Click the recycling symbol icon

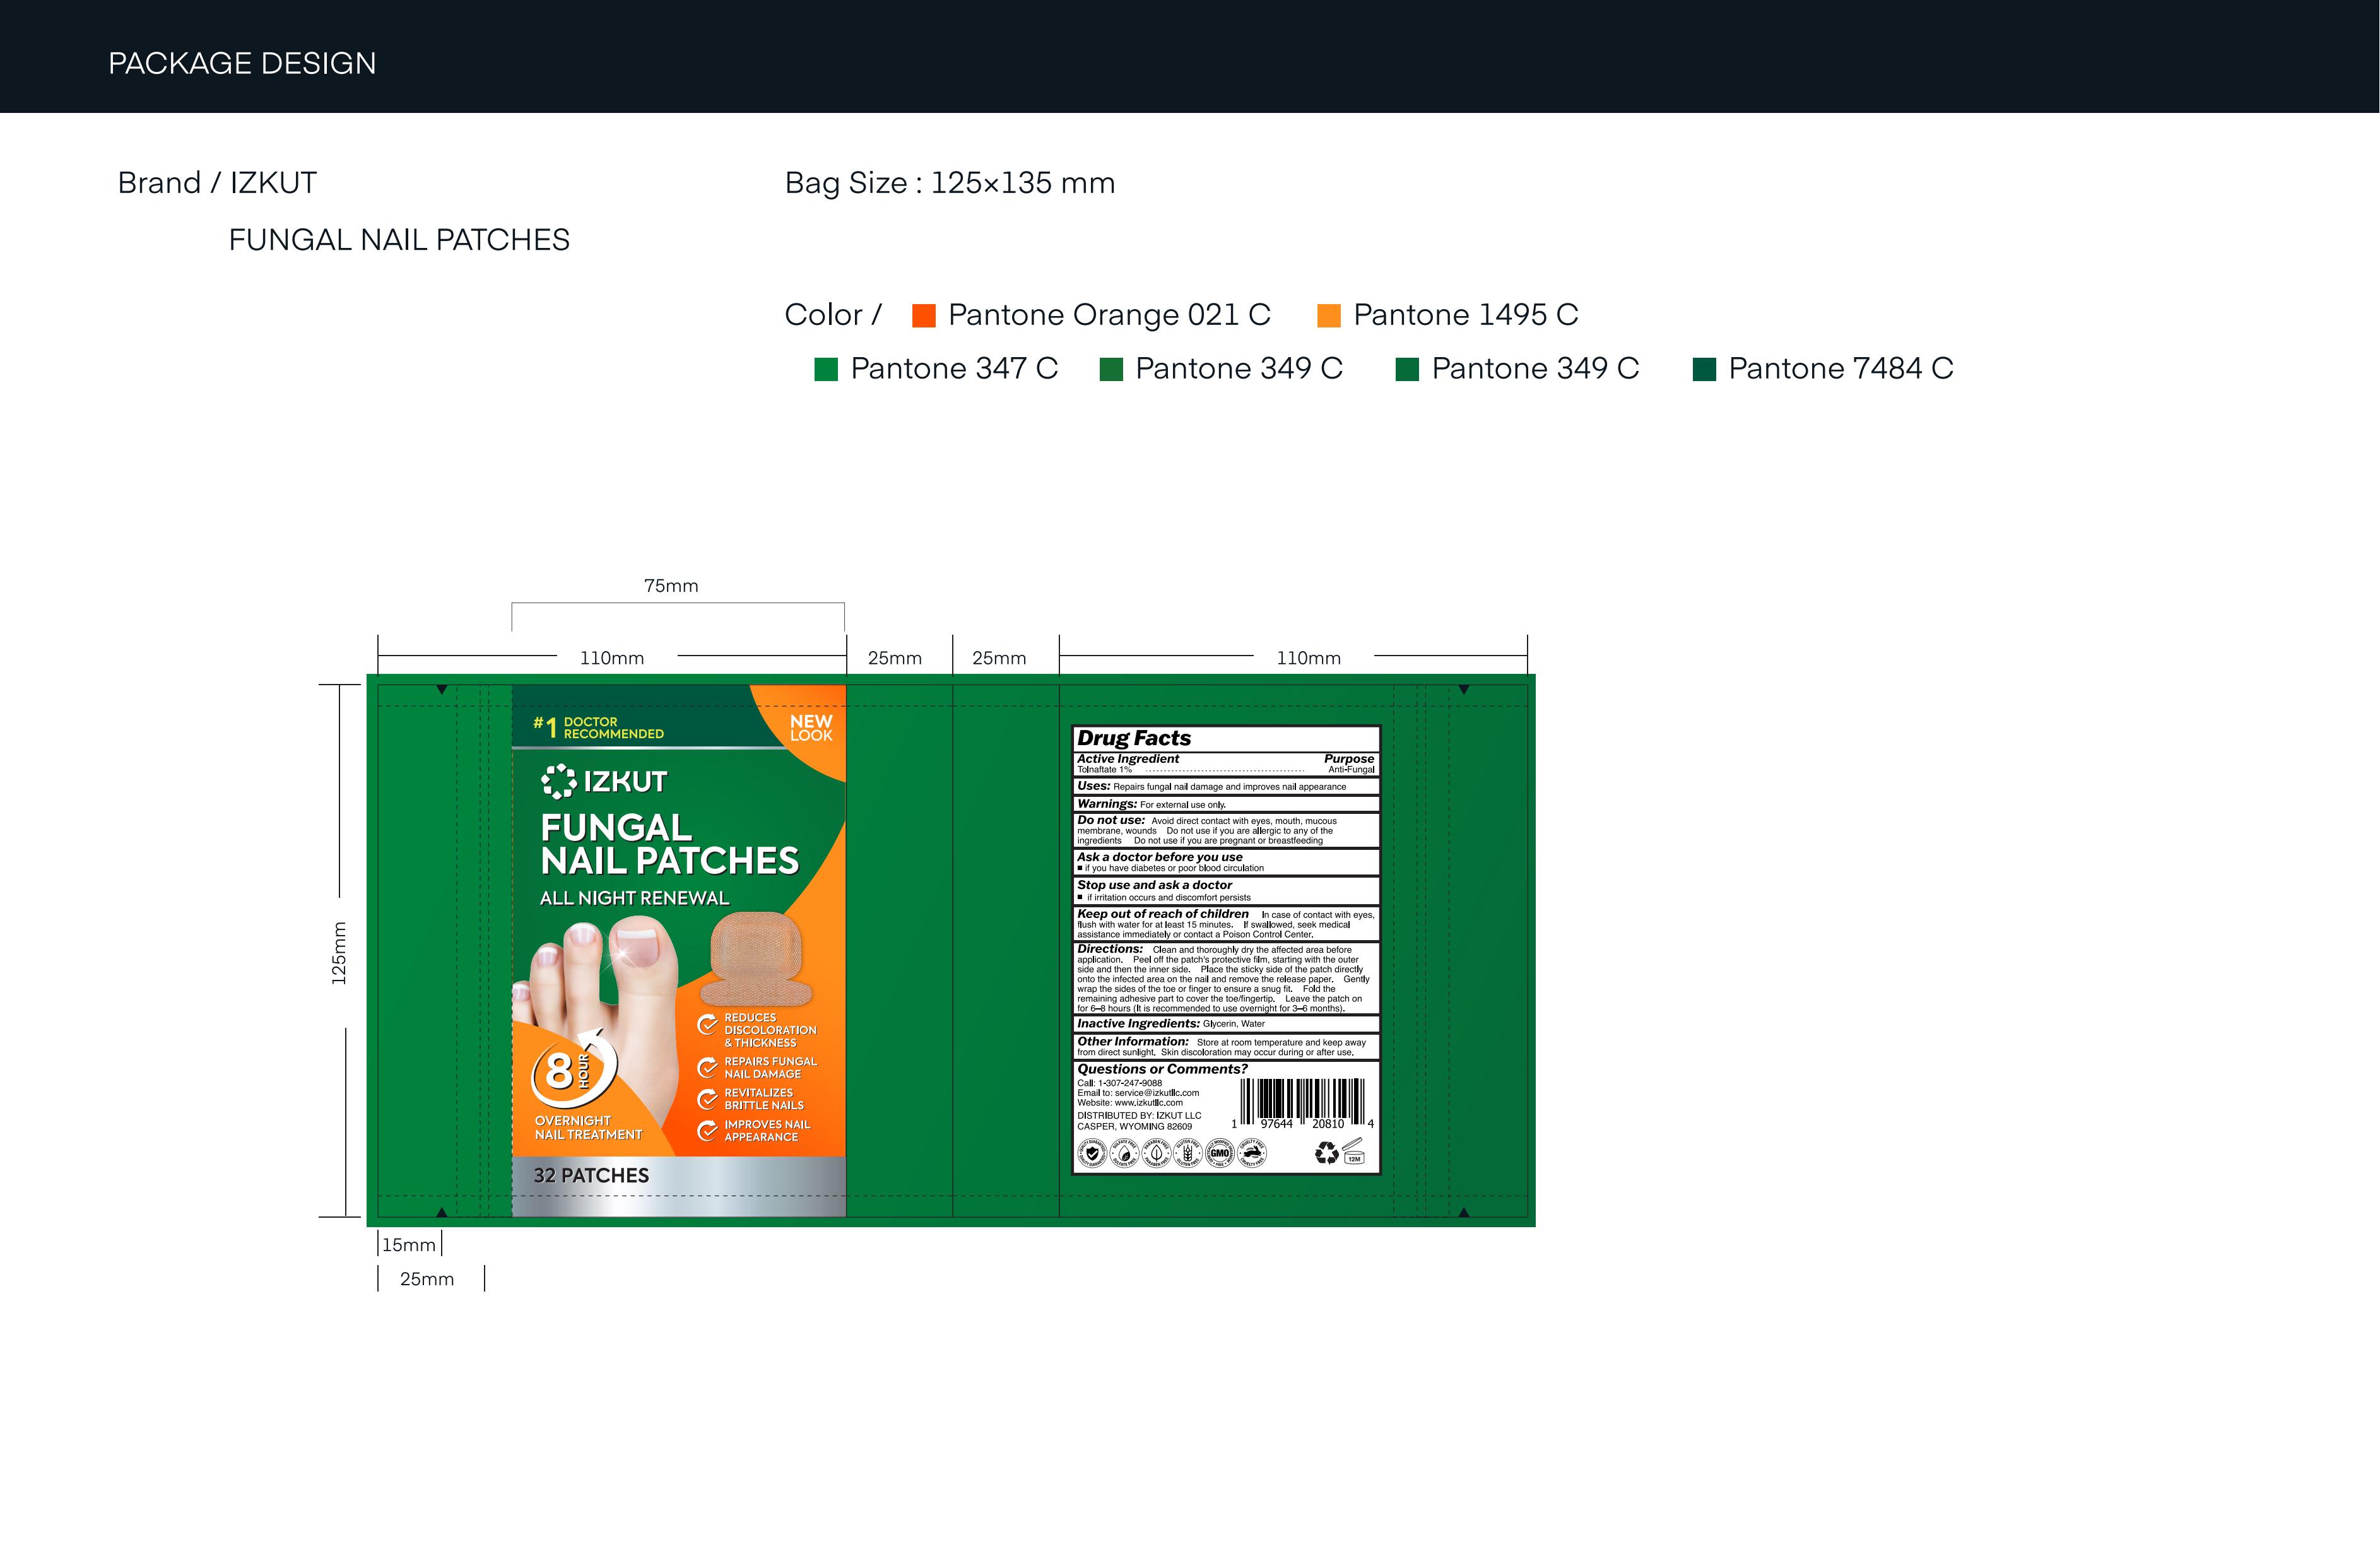1326,1153
